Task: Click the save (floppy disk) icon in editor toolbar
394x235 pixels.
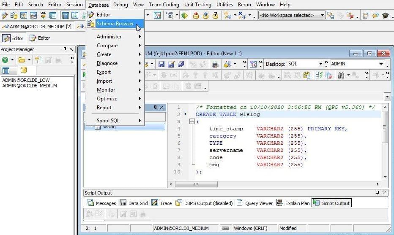Action: (161, 64)
